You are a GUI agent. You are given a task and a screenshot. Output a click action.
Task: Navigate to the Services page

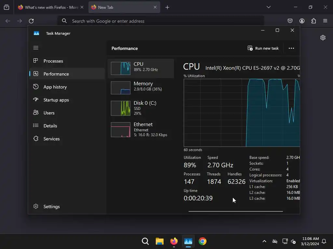[67, 139]
